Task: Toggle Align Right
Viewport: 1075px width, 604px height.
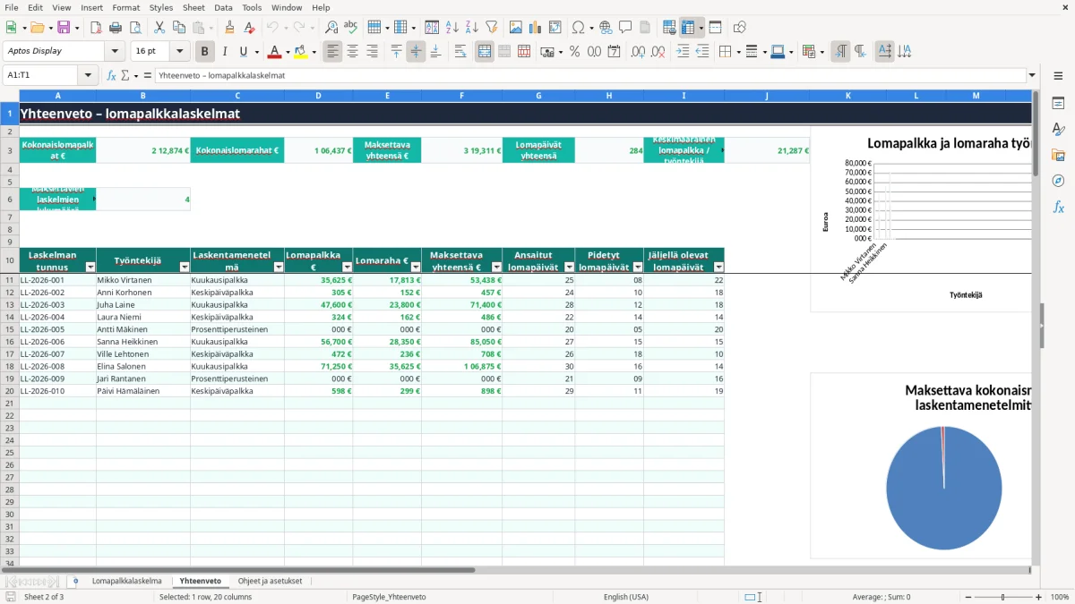Action: pyautogui.click(x=372, y=52)
